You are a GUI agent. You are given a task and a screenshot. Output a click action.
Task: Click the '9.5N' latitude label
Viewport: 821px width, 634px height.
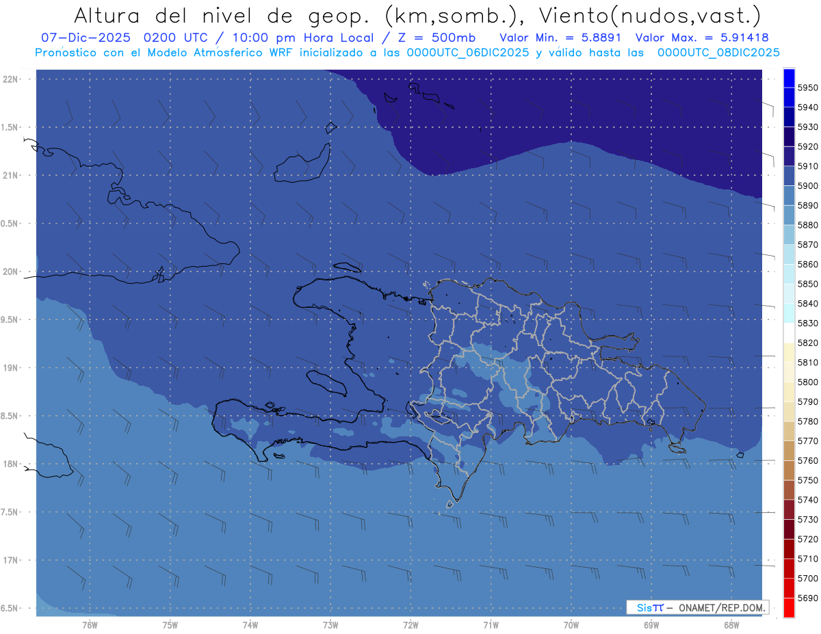point(10,320)
